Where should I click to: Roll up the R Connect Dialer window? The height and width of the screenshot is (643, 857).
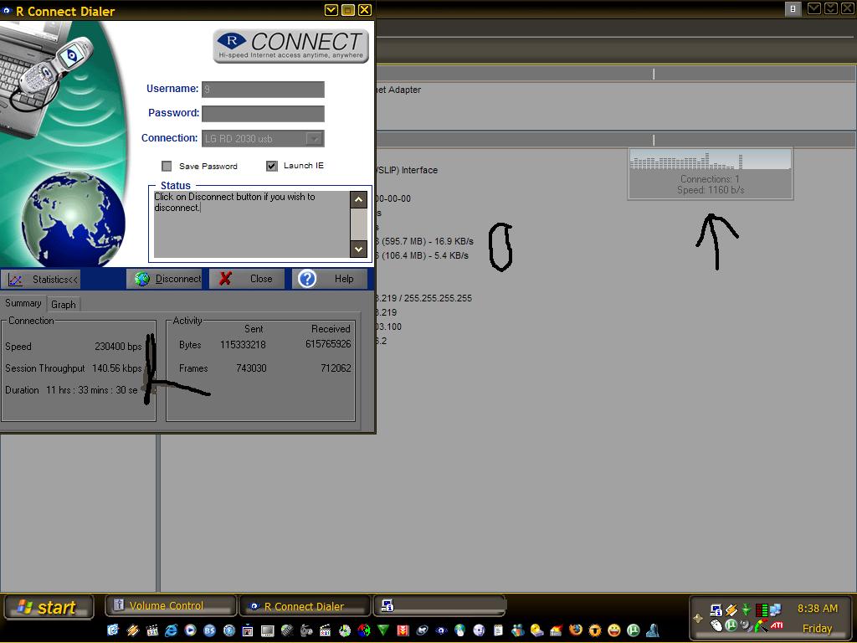point(331,10)
